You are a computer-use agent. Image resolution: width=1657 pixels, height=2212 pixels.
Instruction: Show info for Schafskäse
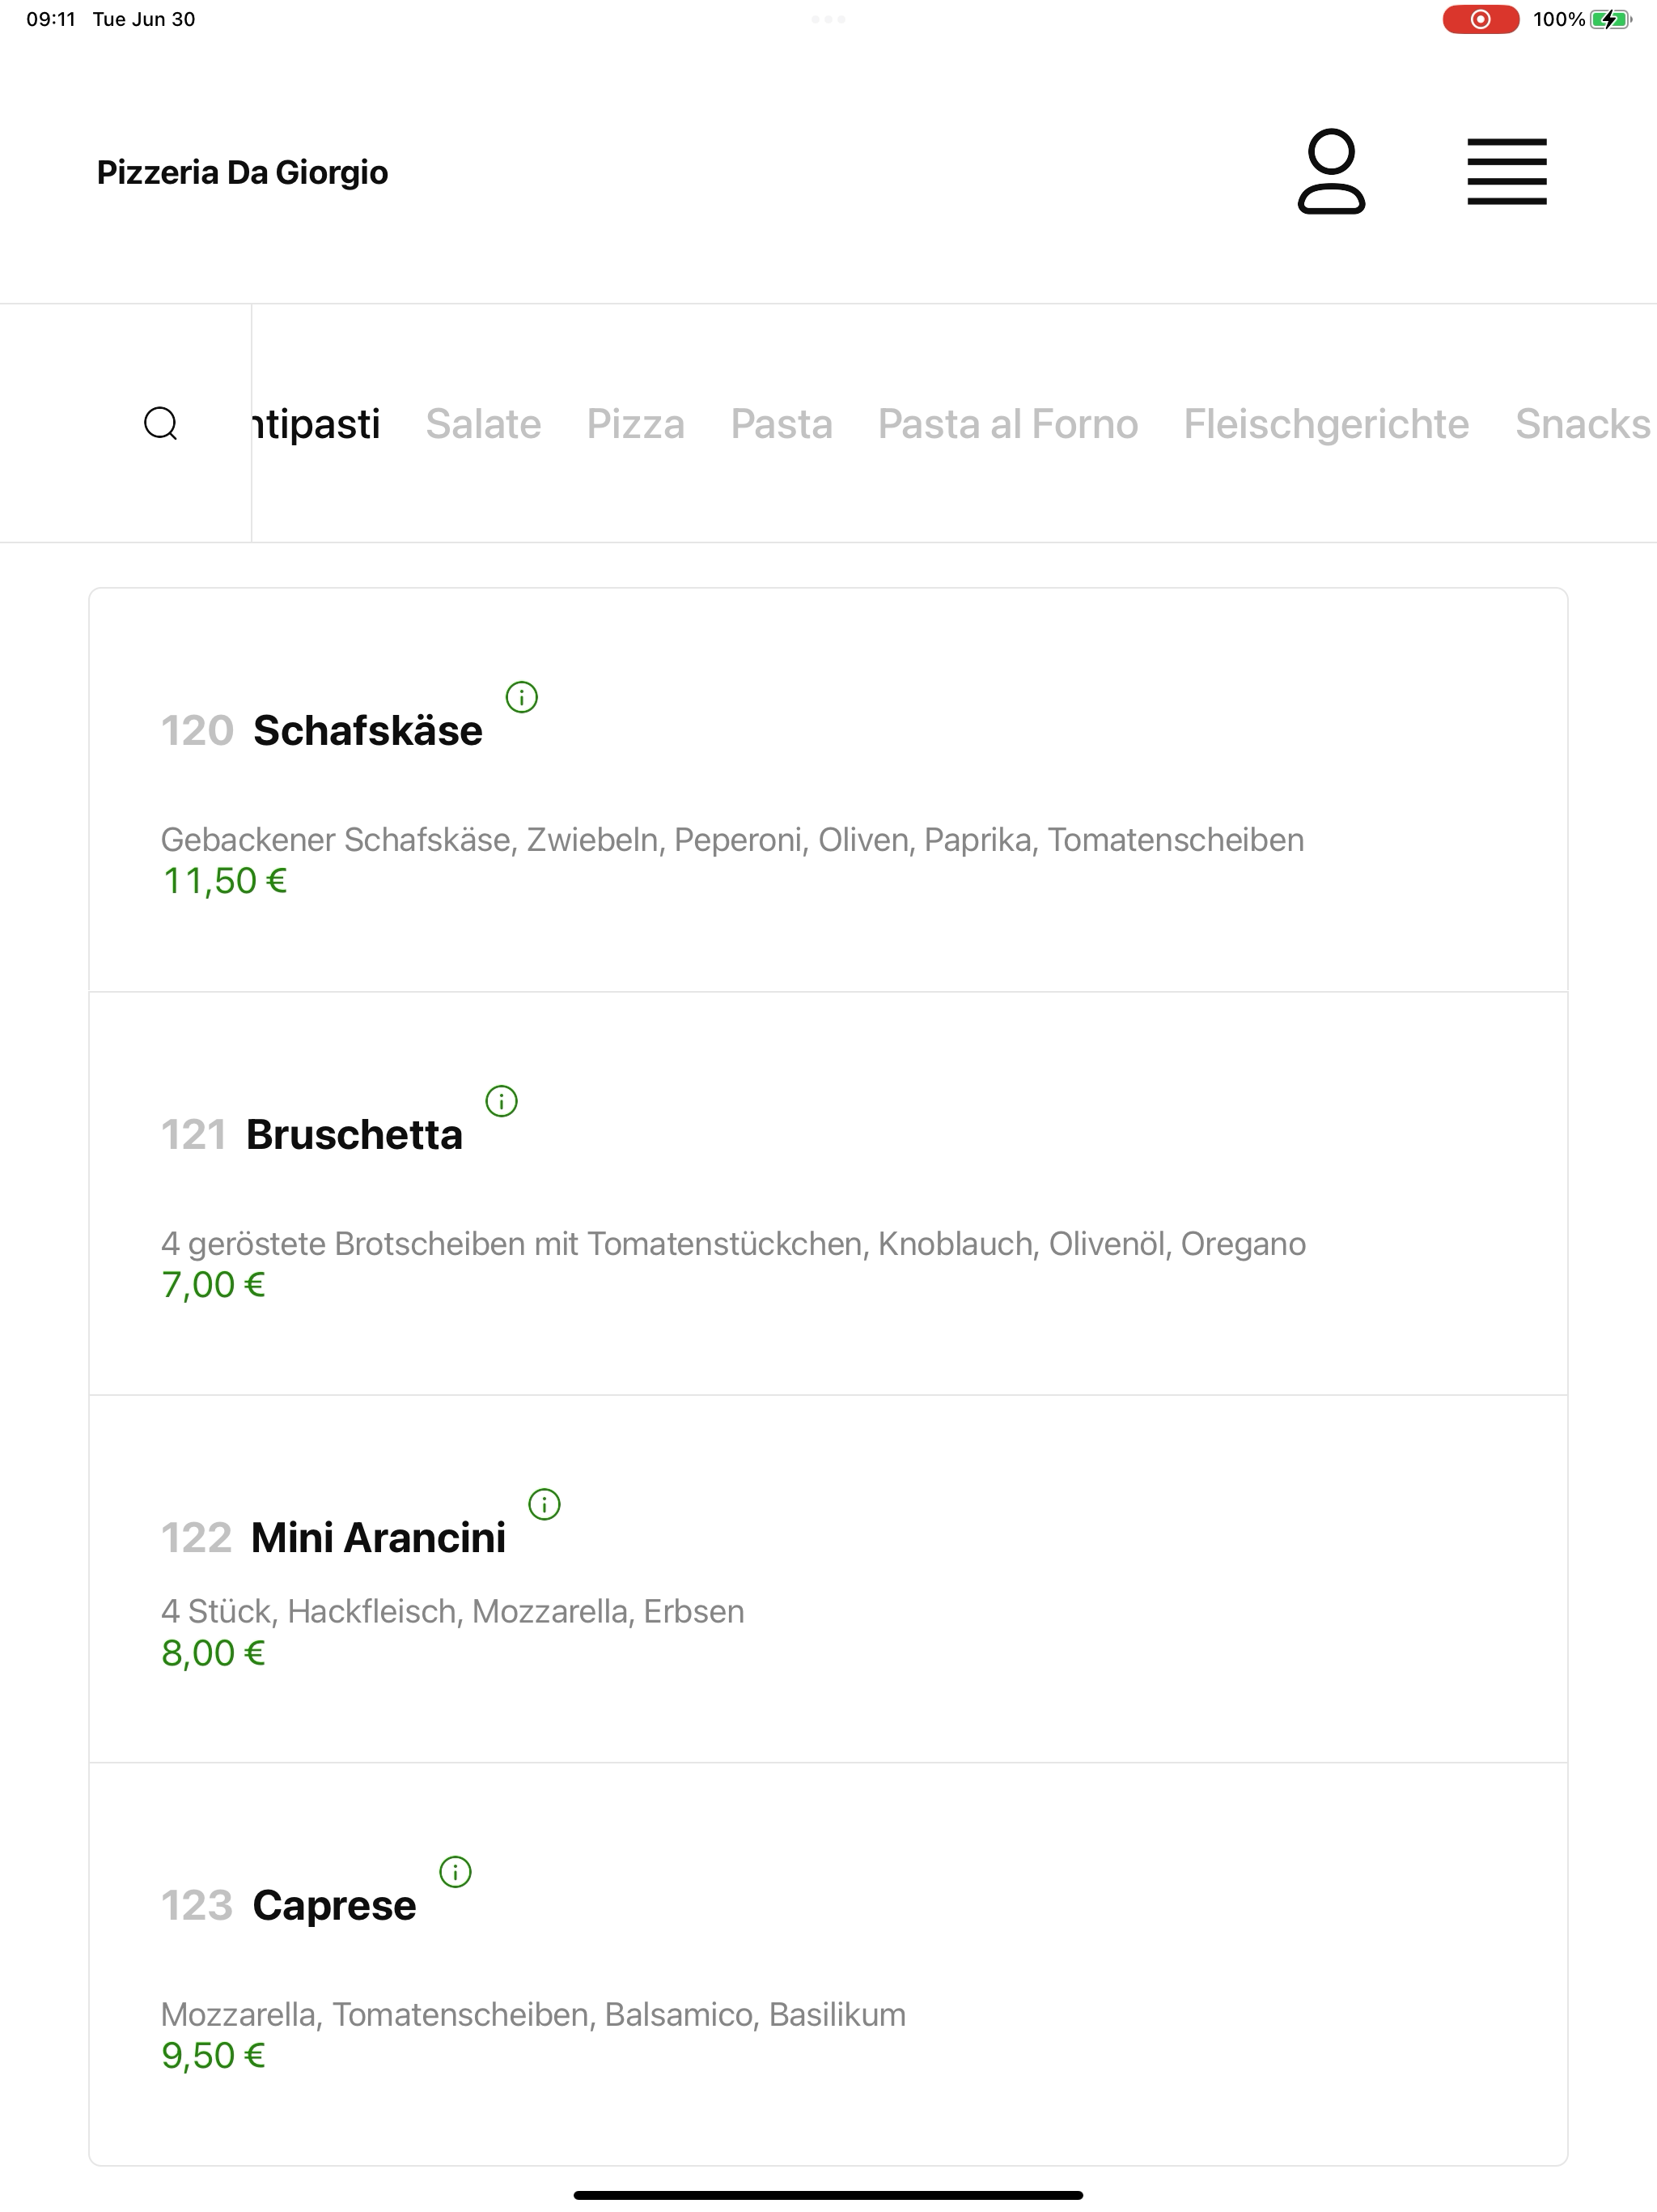522,697
